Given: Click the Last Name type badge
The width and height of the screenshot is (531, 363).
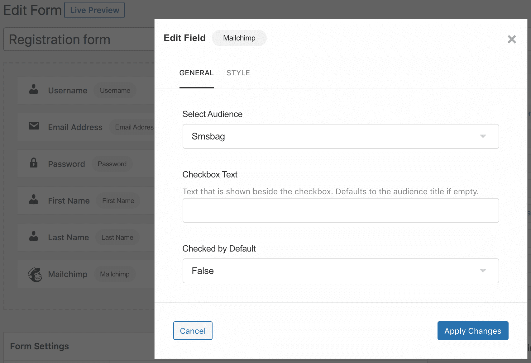Looking at the screenshot, I should (x=117, y=238).
